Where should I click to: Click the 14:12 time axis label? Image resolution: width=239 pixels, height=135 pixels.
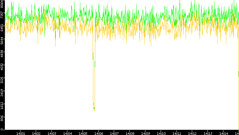(x=192, y=133)
